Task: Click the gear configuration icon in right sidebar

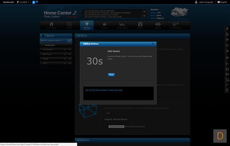Action: tap(227, 85)
